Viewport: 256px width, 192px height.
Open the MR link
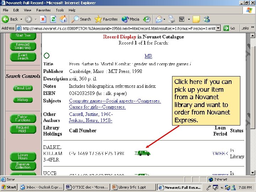coord(148,56)
